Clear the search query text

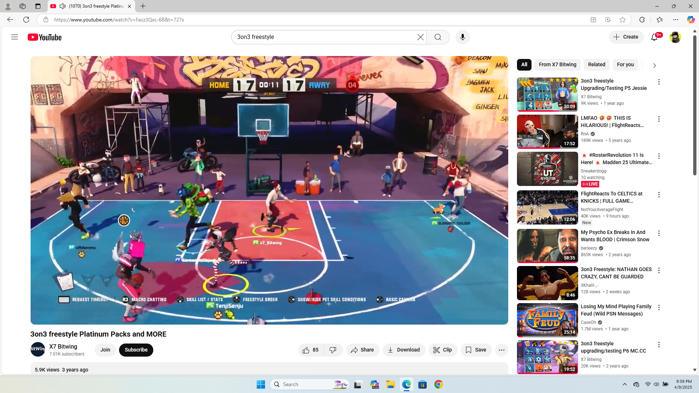420,37
